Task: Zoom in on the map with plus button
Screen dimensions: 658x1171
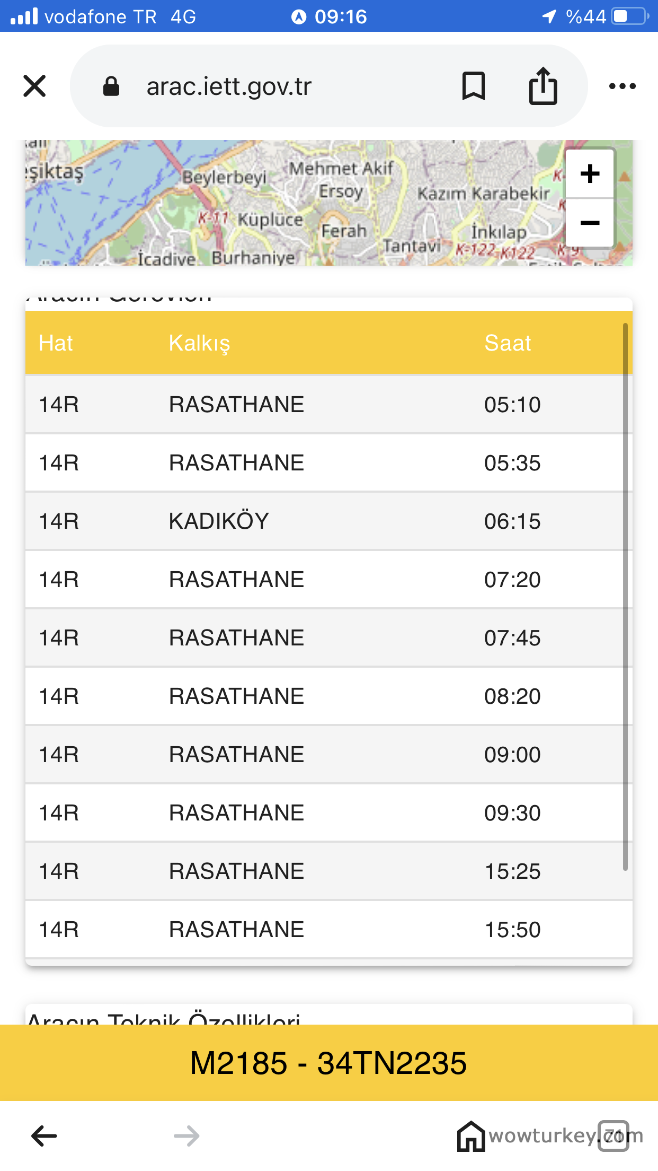Action: [590, 173]
